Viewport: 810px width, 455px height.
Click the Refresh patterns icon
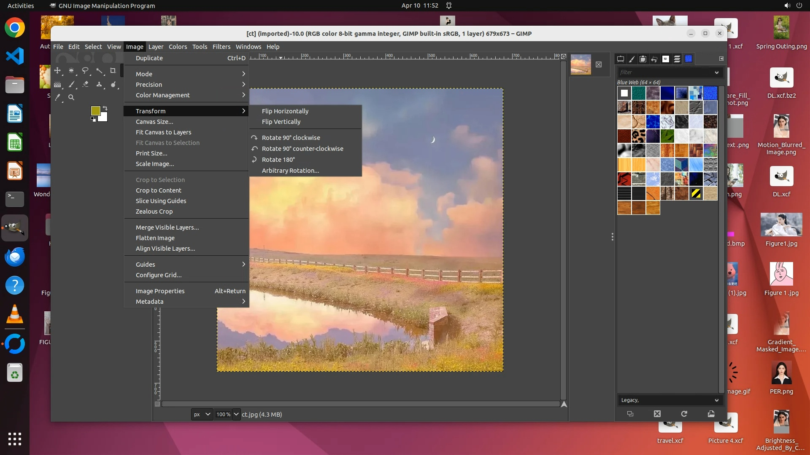pyautogui.click(x=684, y=414)
